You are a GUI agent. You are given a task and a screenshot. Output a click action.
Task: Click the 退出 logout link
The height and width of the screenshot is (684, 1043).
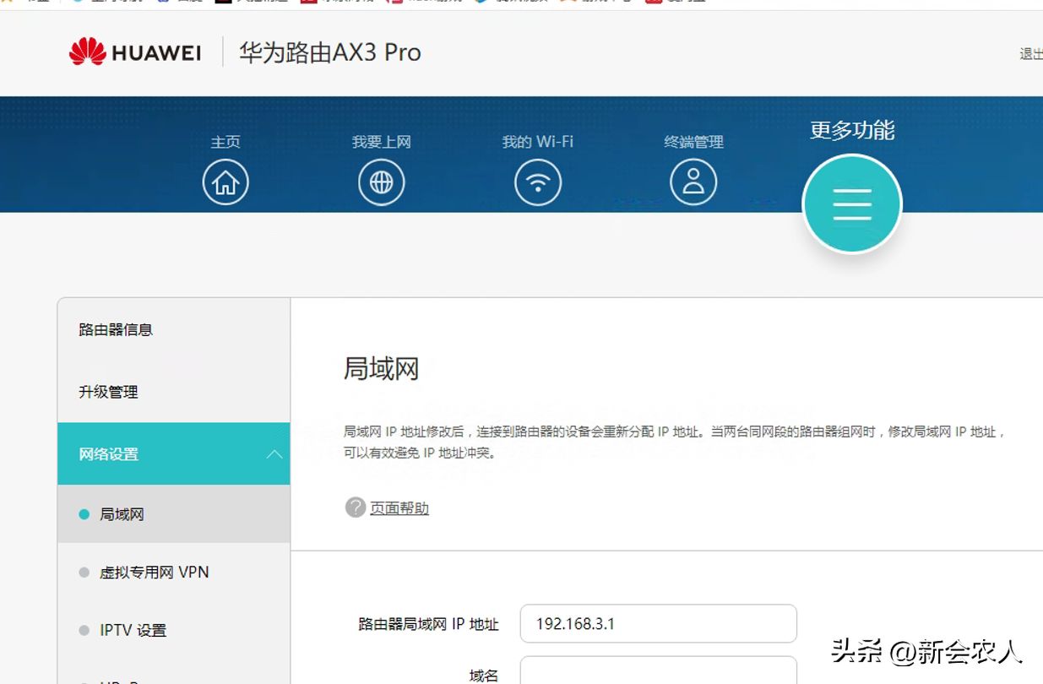(x=1030, y=54)
